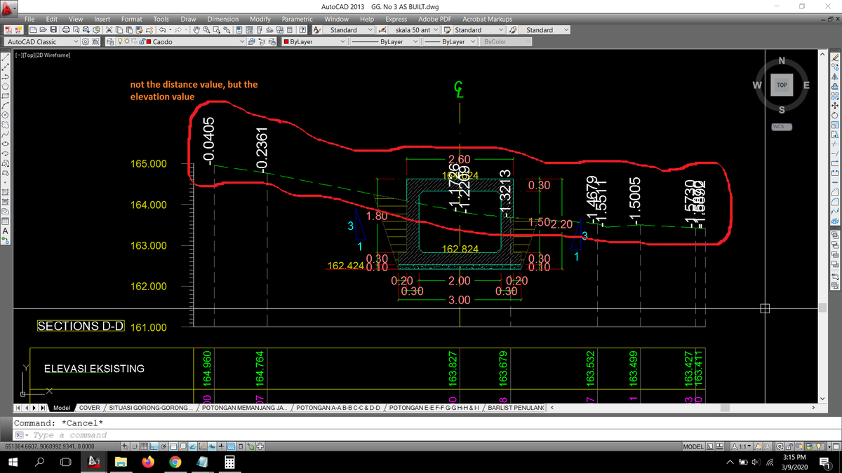Paste from clipboard using the toolbar icon

click(x=130, y=30)
